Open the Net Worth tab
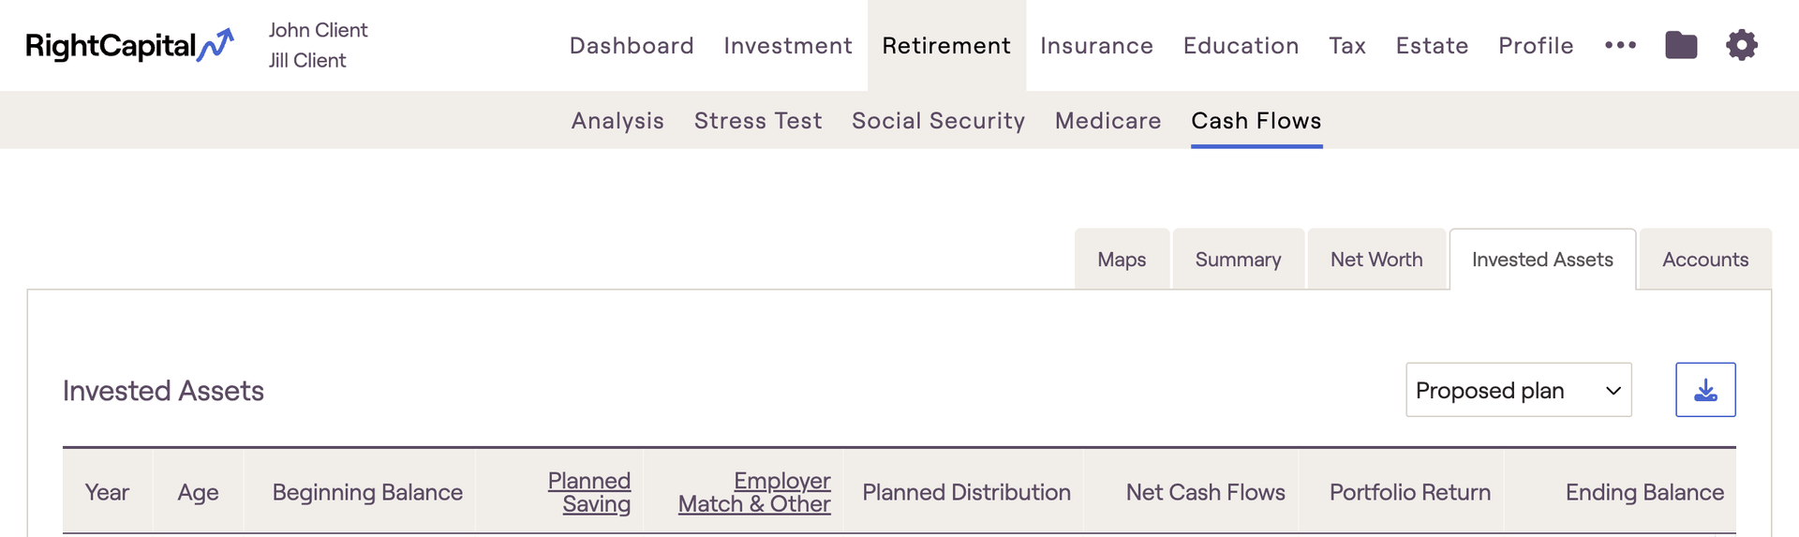This screenshot has width=1799, height=537. 1375,260
